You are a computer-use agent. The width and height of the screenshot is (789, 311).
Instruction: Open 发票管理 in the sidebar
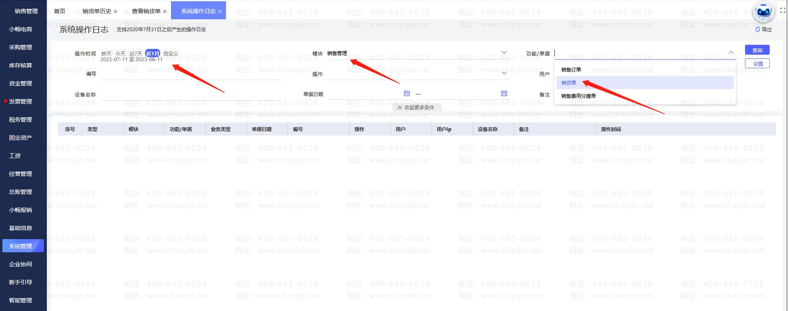pos(21,101)
